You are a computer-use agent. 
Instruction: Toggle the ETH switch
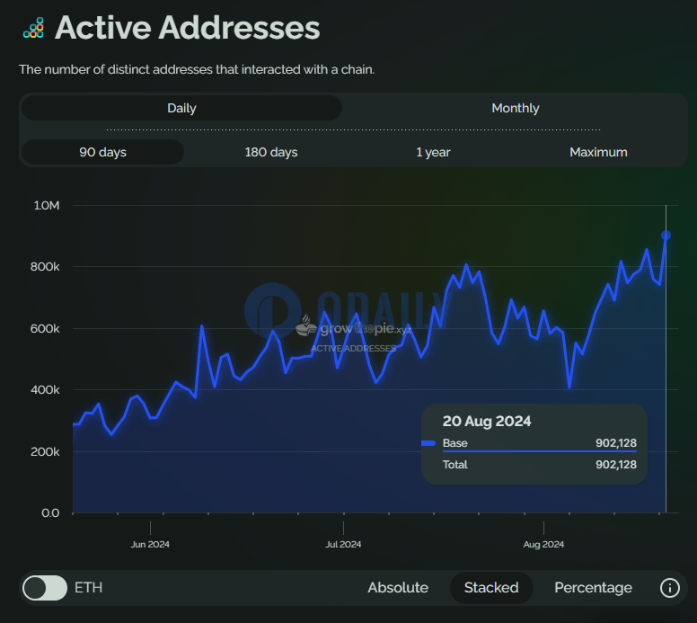tap(45, 588)
